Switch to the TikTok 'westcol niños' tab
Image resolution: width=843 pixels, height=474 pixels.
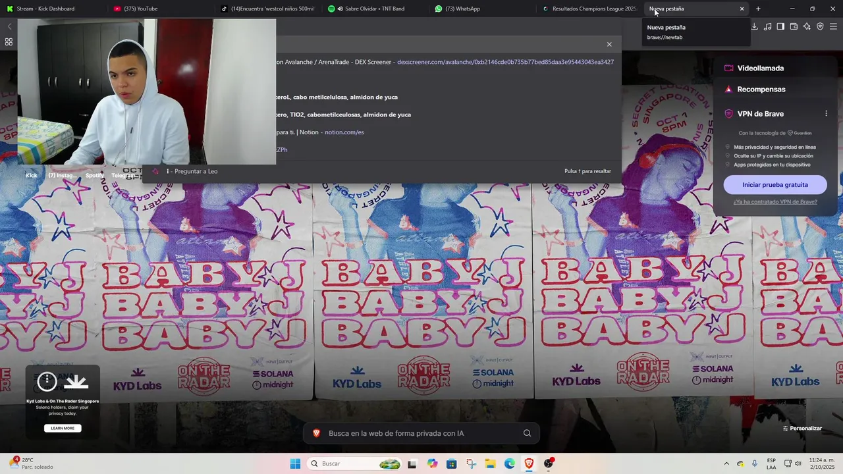[267, 9]
